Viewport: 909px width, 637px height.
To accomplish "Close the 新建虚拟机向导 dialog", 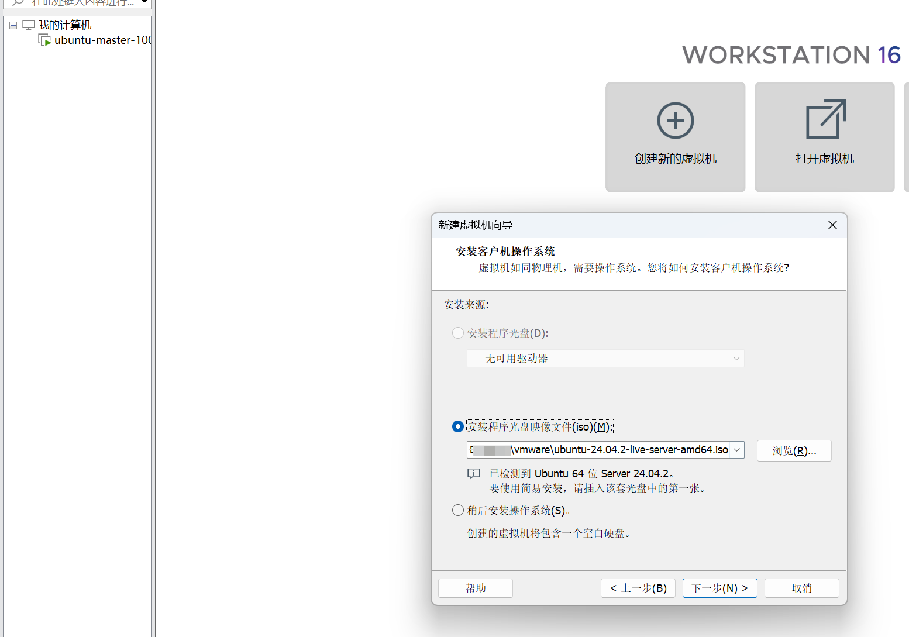I will pyautogui.click(x=832, y=225).
